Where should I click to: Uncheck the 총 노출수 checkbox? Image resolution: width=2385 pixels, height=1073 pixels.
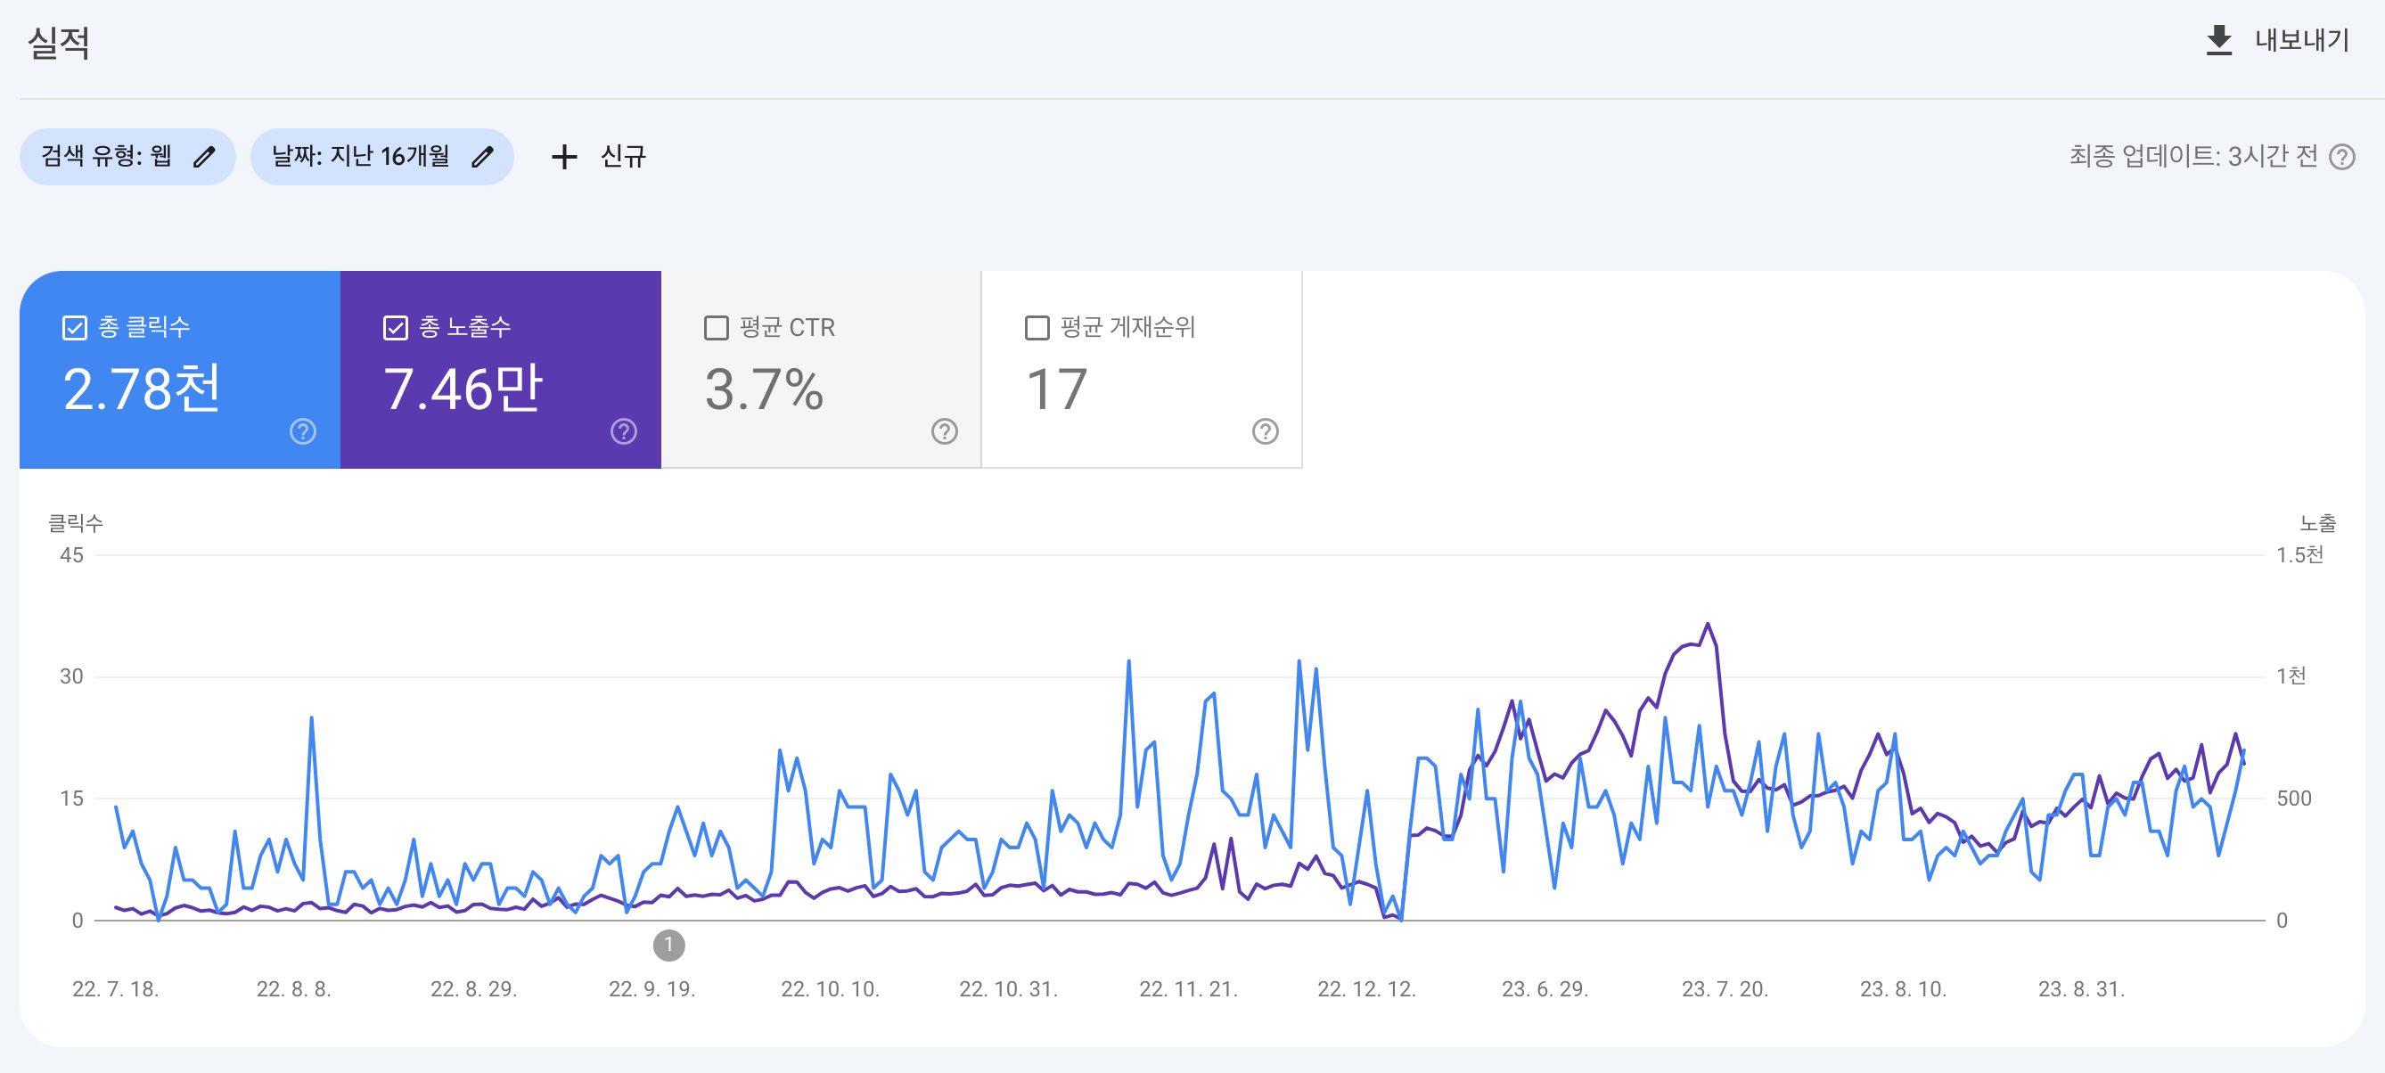[x=396, y=328]
